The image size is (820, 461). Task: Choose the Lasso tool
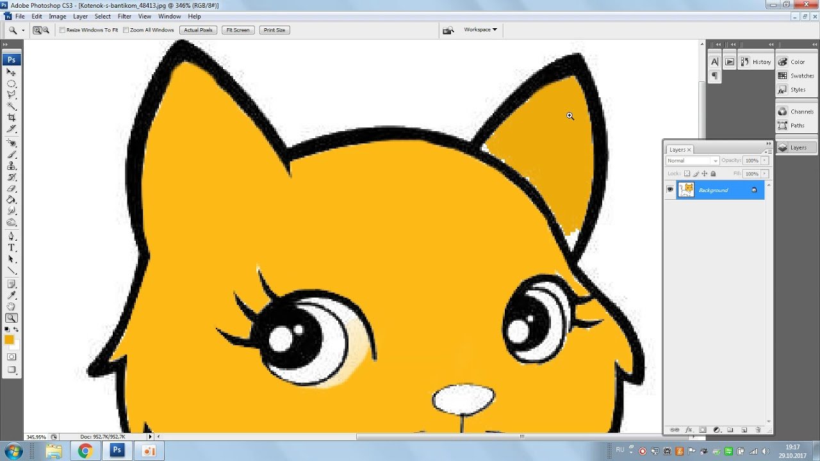[12, 94]
